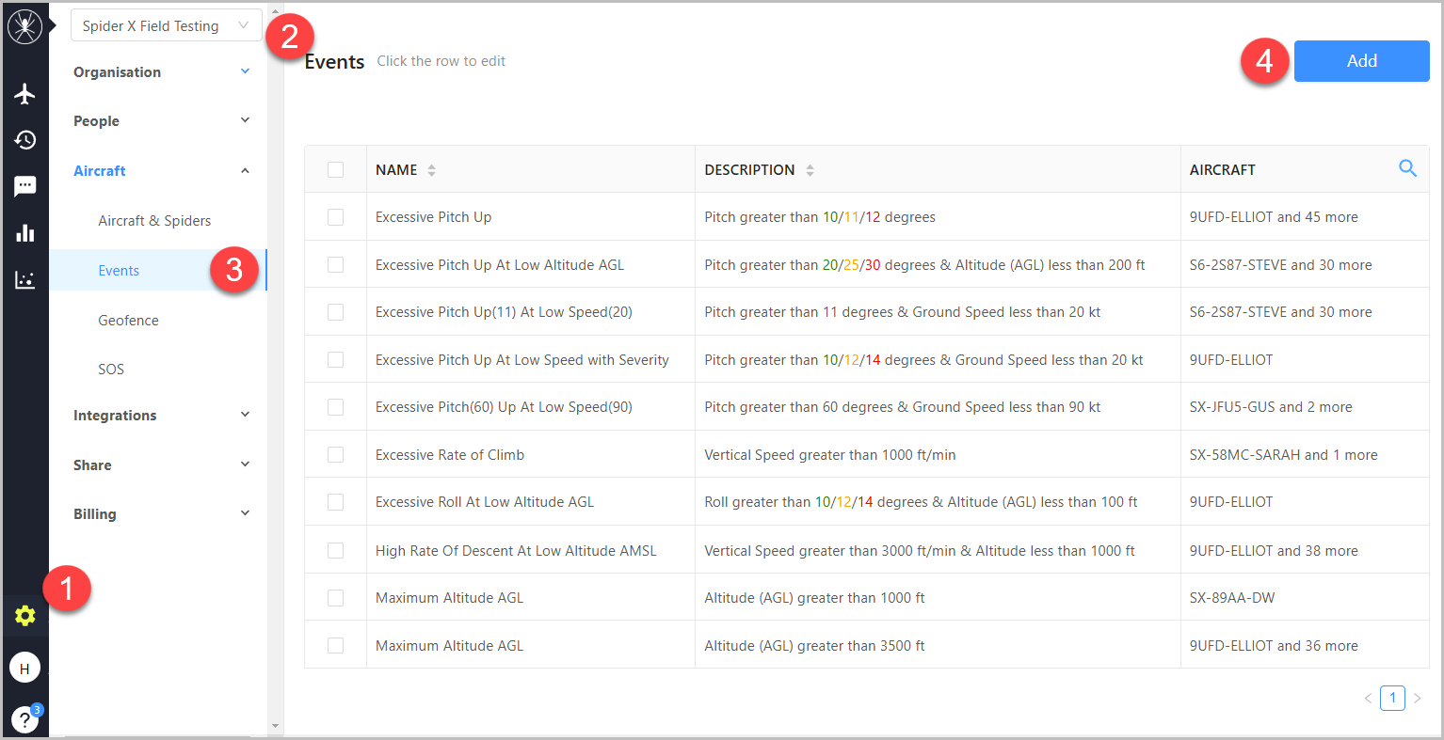The width and height of the screenshot is (1444, 740).
Task: Expand the Billing section chevron
Action: (245, 513)
